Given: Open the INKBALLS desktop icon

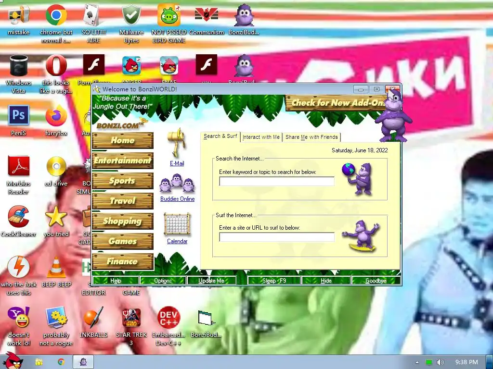Looking at the screenshot, I should (x=93, y=317).
